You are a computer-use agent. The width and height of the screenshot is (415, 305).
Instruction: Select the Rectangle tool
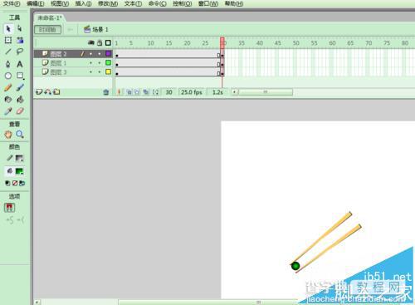pyautogui.click(x=20, y=76)
